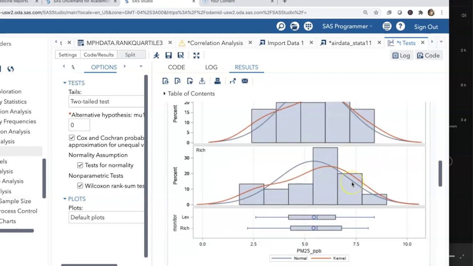The image size is (473, 266).
Task: Click the download arrow icon in results toolbar
Action: [202, 81]
